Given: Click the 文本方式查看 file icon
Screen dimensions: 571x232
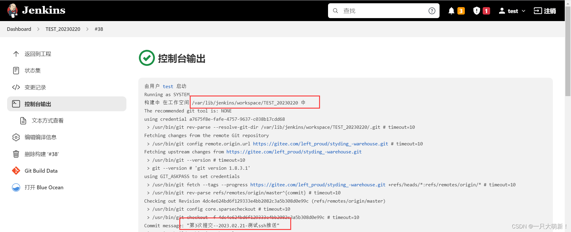Looking at the screenshot, I should 23,121.
